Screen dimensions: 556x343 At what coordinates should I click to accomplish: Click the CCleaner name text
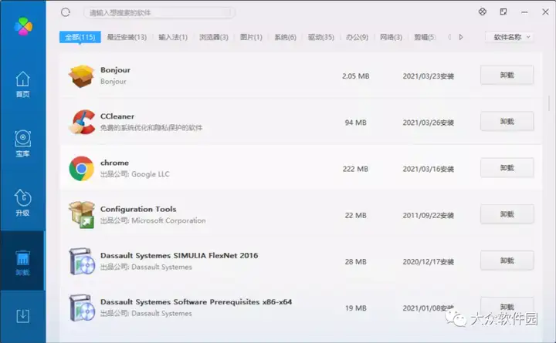tap(117, 116)
